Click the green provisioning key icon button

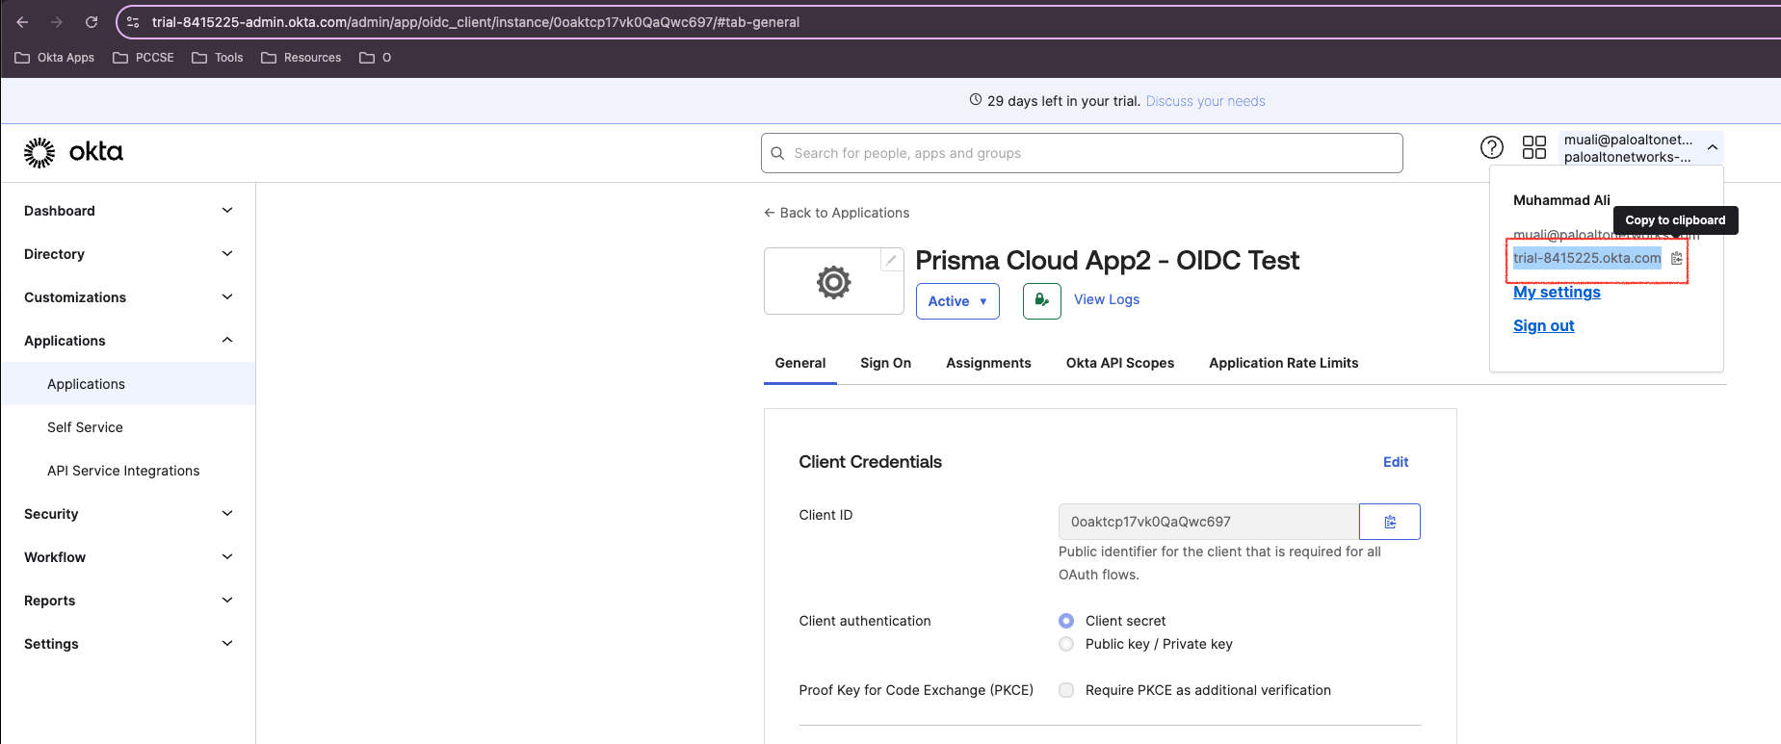point(1041,300)
